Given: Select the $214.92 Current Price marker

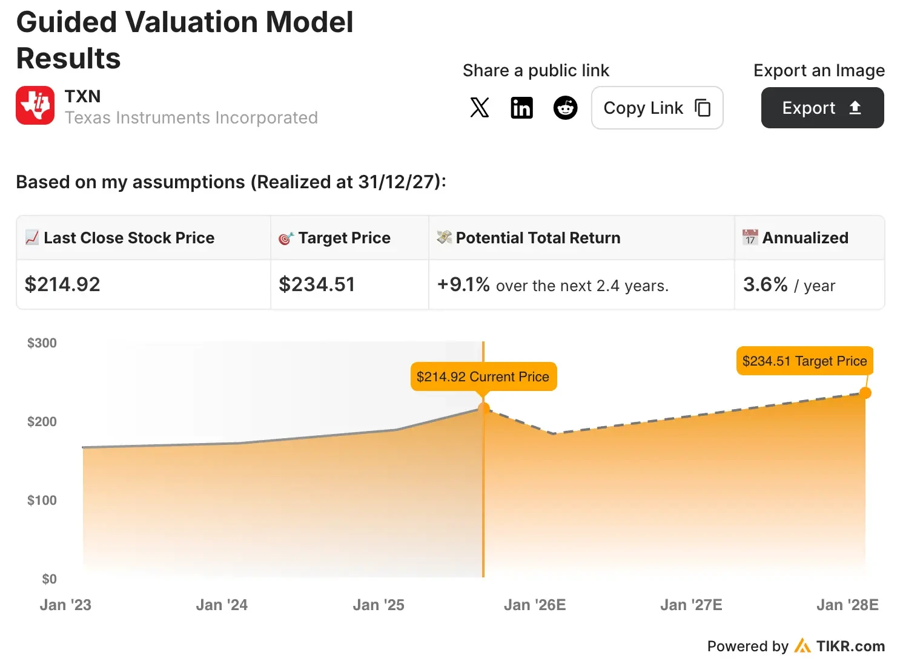Looking at the screenshot, I should coord(483,376).
